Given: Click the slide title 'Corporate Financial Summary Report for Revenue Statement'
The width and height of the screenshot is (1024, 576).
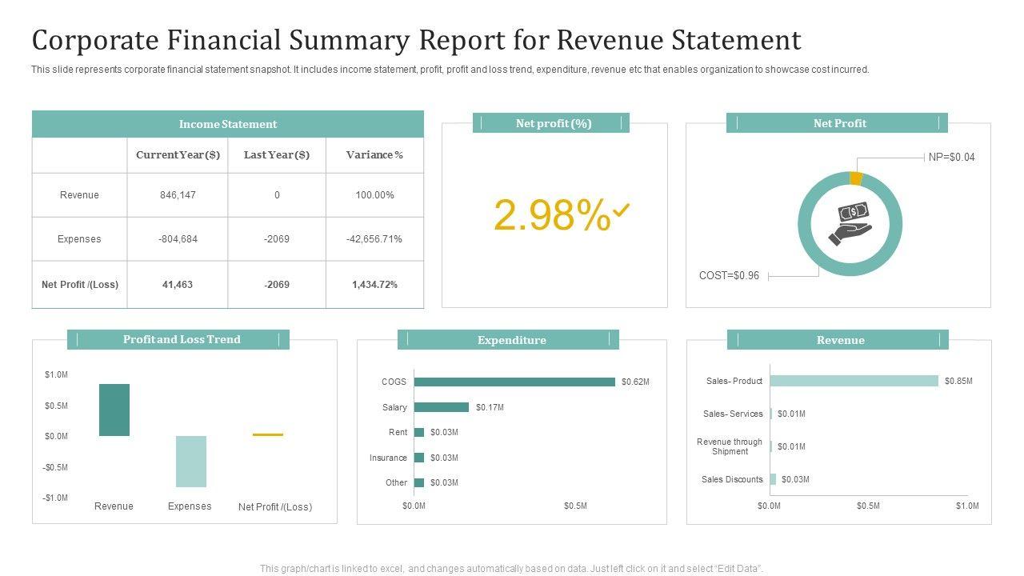Looking at the screenshot, I should pos(416,39).
